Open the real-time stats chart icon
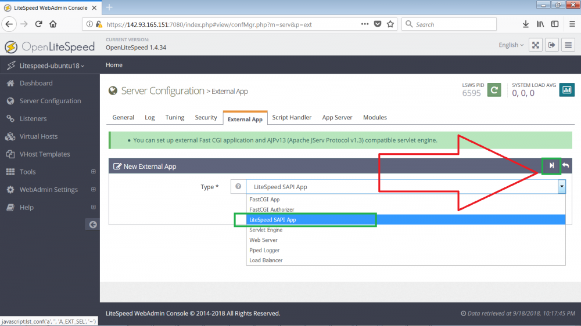 click(x=566, y=90)
